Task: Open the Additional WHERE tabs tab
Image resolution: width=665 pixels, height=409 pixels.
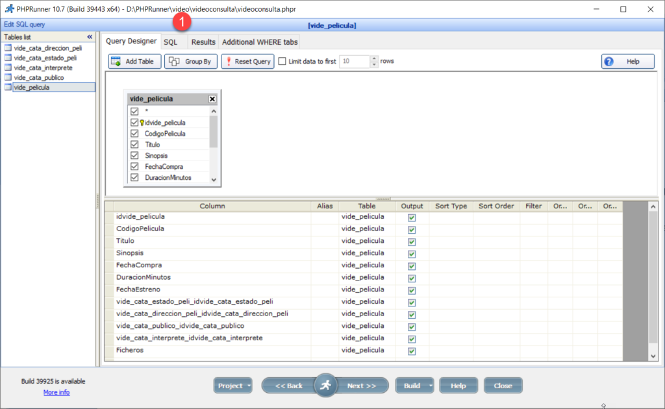Action: pyautogui.click(x=260, y=42)
